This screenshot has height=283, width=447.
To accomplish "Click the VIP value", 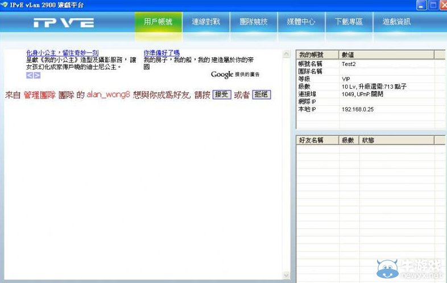I will pos(346,79).
